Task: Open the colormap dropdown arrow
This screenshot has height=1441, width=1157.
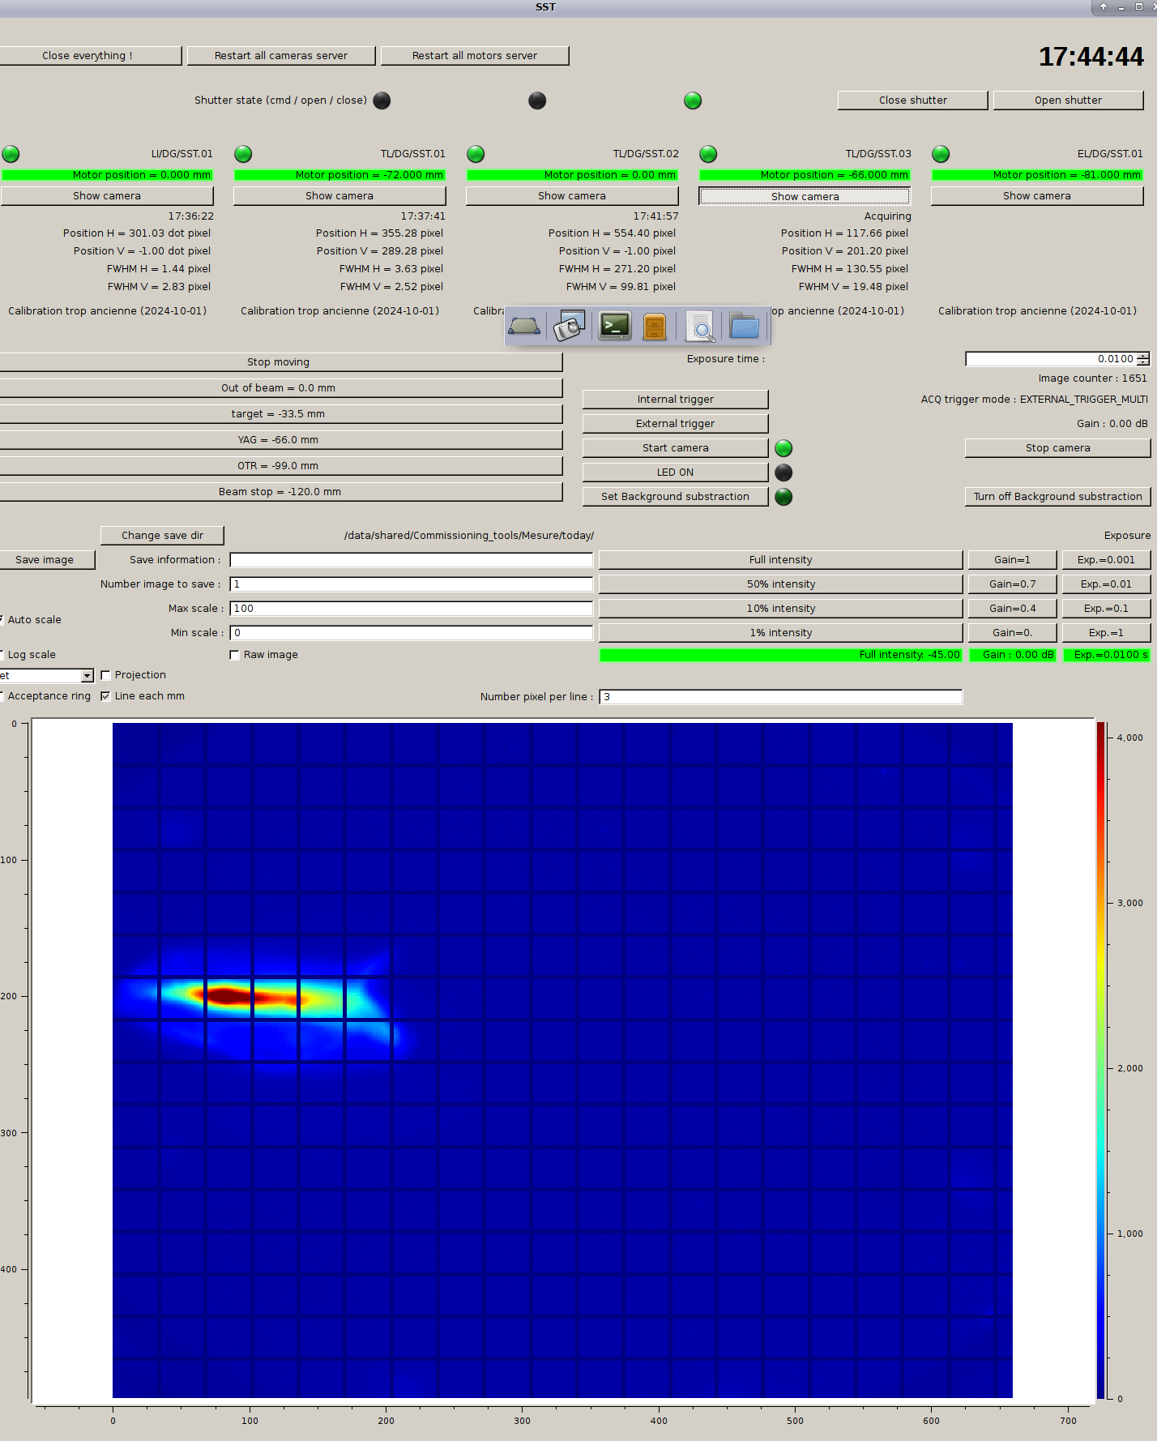Action: [87, 676]
